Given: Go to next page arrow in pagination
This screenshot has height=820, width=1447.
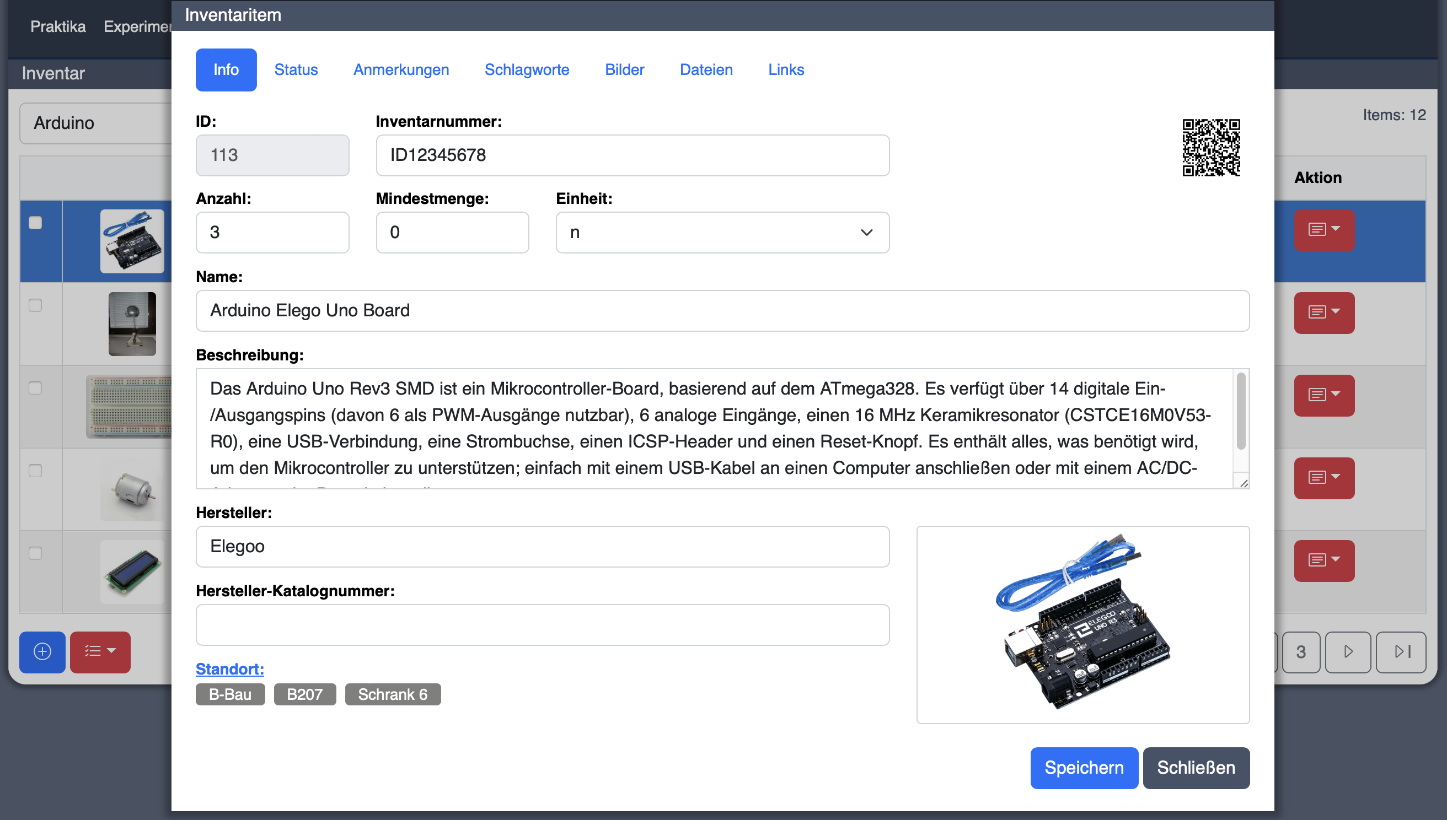Looking at the screenshot, I should tap(1348, 651).
